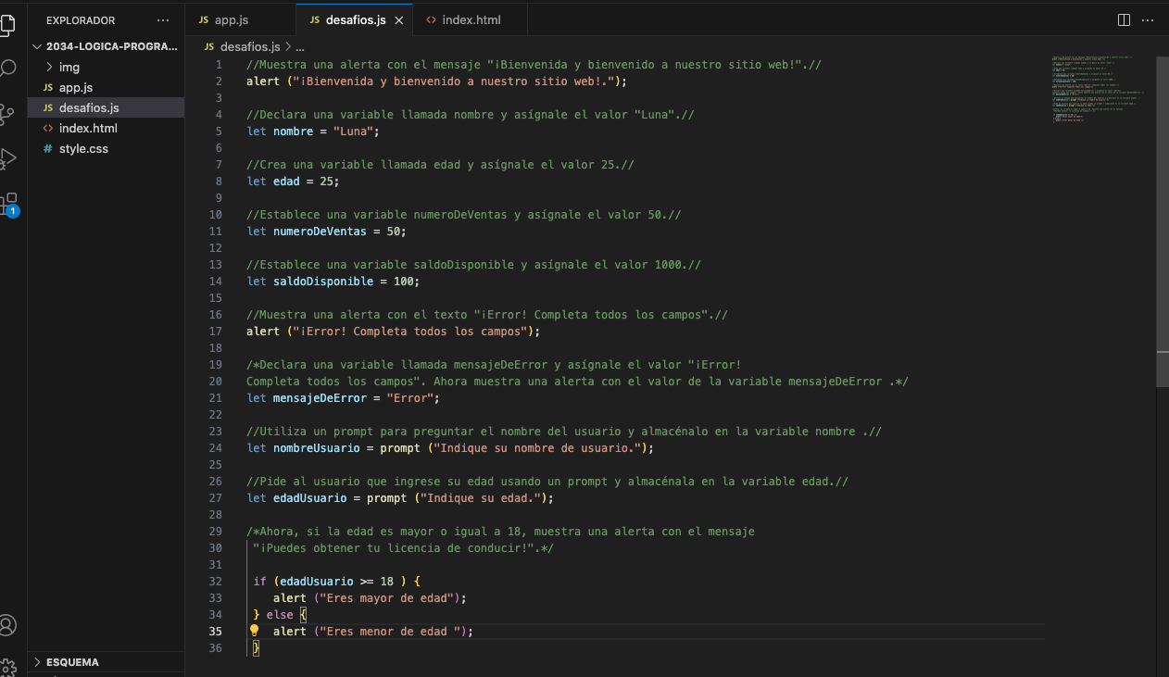
Task: Click the JS icon of app.js tab
Action: click(204, 19)
